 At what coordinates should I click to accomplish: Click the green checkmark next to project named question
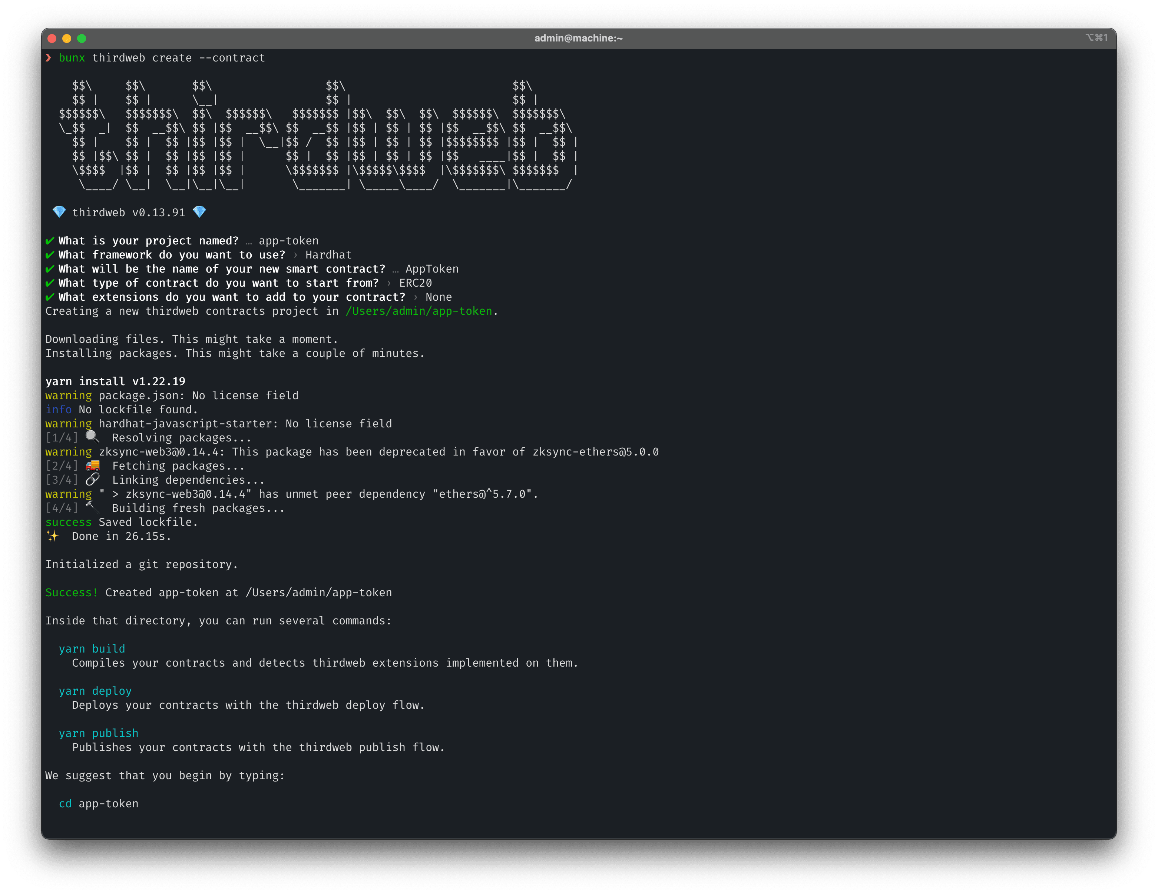(x=50, y=241)
